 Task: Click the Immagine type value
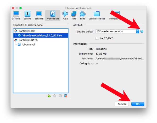pyautogui.click(x=101, y=49)
